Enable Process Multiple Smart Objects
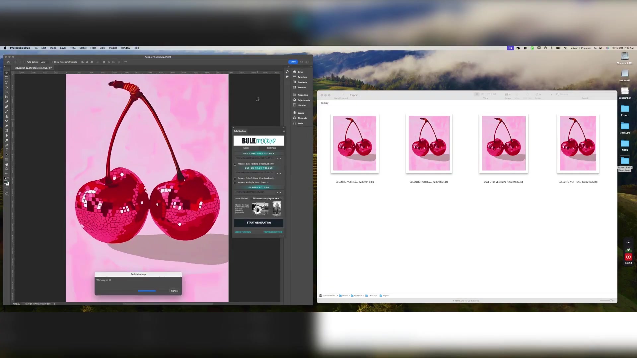 point(235,183)
